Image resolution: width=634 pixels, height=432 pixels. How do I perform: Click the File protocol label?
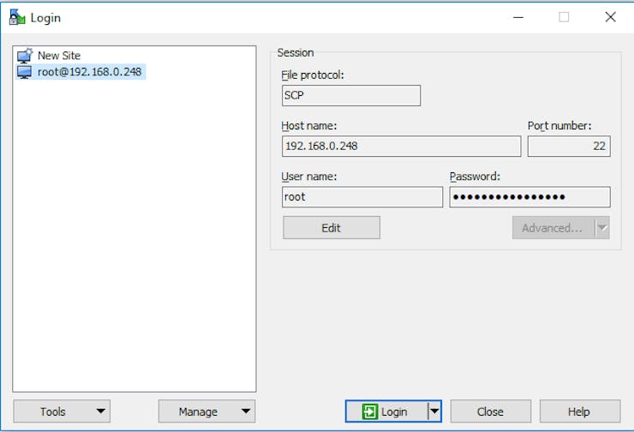click(x=313, y=75)
